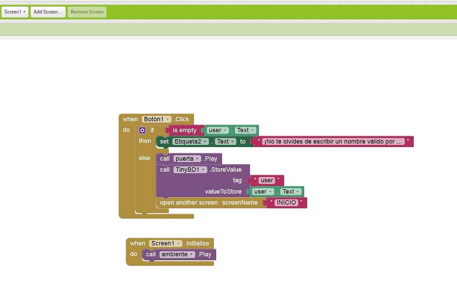The image size is (457, 295).
Task: Click the "user" tag text string field
Action: pos(267,180)
